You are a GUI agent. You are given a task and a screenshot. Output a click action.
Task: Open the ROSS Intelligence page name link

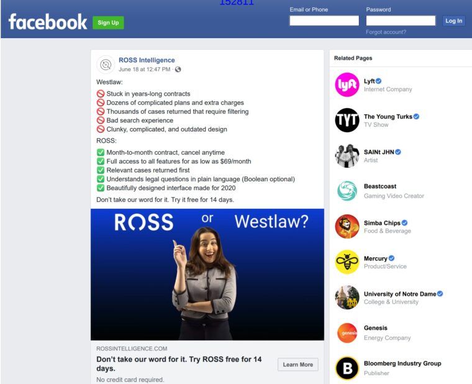[147, 60]
